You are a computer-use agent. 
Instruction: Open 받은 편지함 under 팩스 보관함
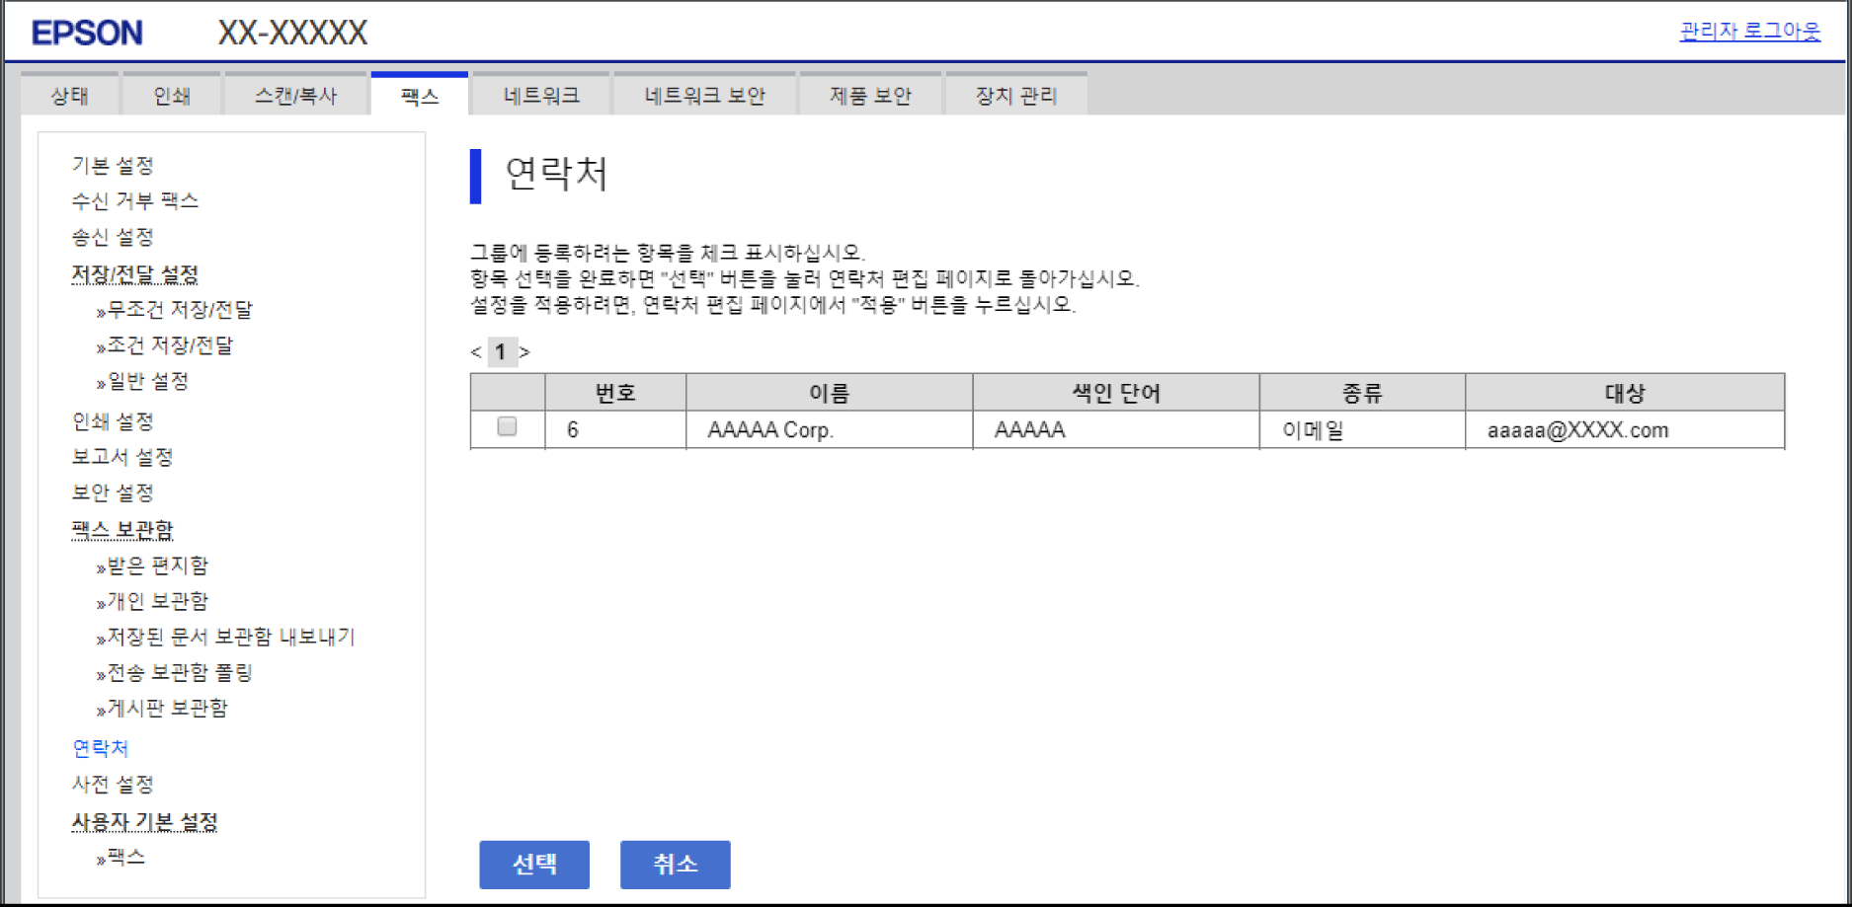tap(157, 566)
